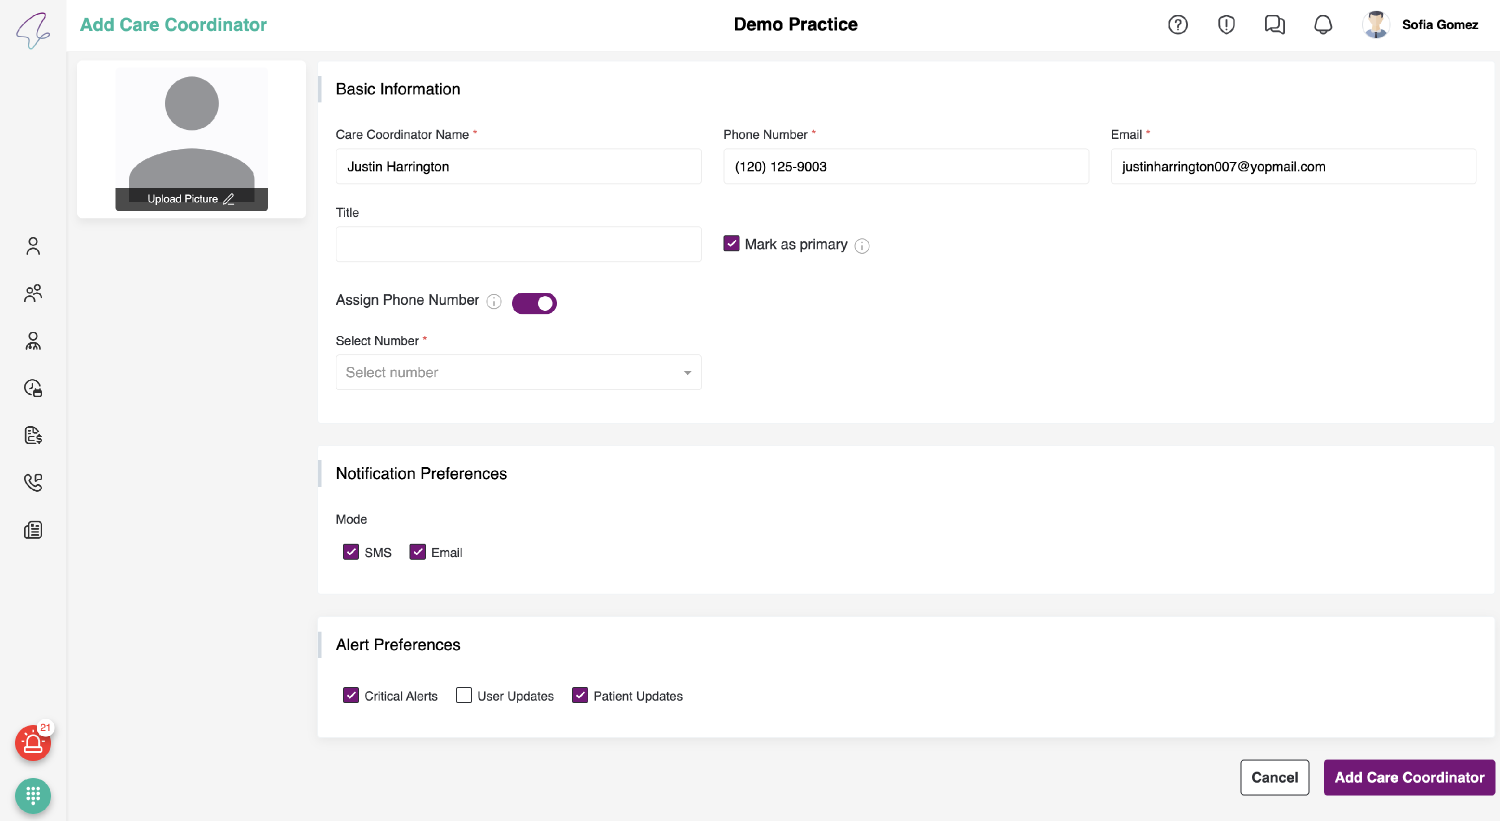Uncheck the SMS notification mode
Screen dimensions: 1500x821
[x=350, y=552]
